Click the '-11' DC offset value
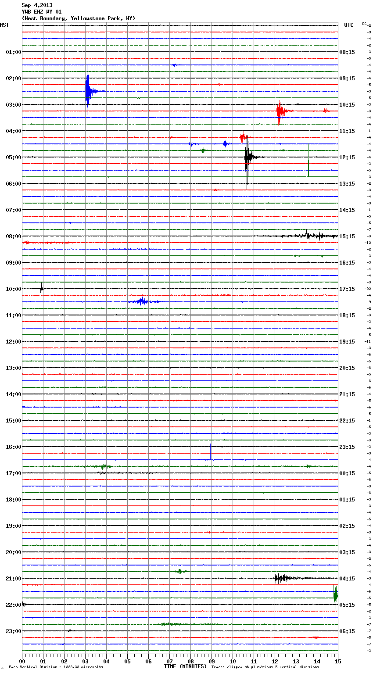This screenshot has width=373, height=673. point(368,341)
